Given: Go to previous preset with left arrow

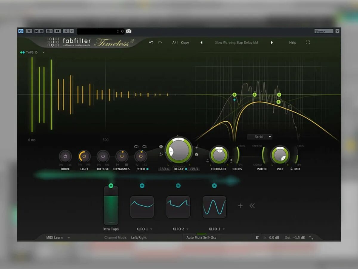Looking at the screenshot, I should click(201, 43).
